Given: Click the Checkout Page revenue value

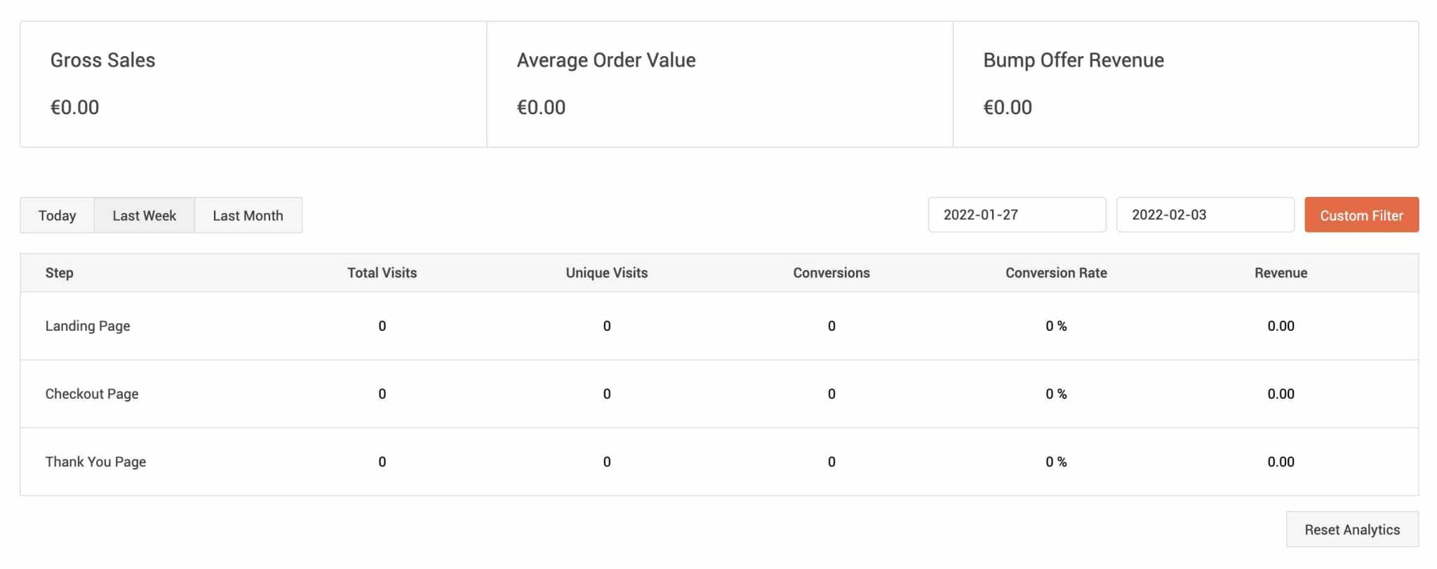Looking at the screenshot, I should click(x=1280, y=394).
